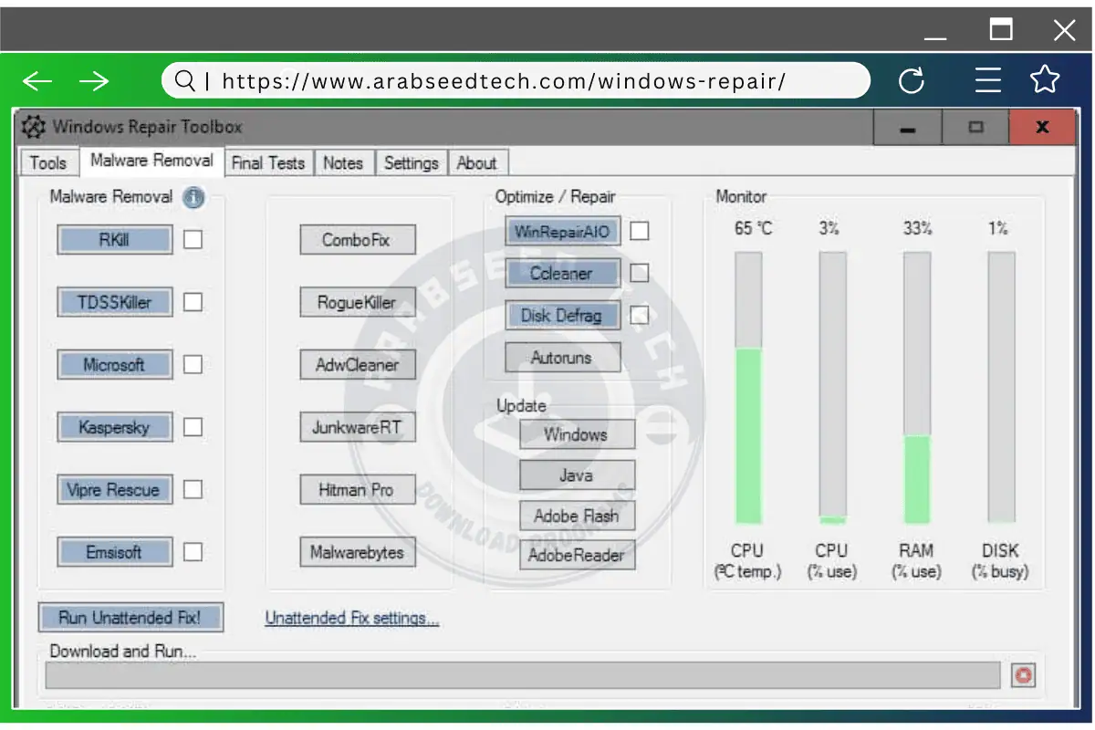1095x730 pixels.
Task: Click the red stop download icon
Action: [x=1023, y=675]
